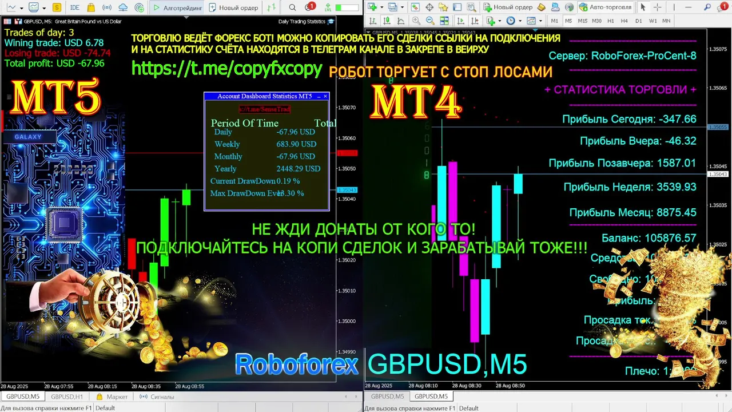Screen dimensions: 732x412
Task: Click the green bars chart icon in MT5 toolbar
Action: click(x=271, y=7)
